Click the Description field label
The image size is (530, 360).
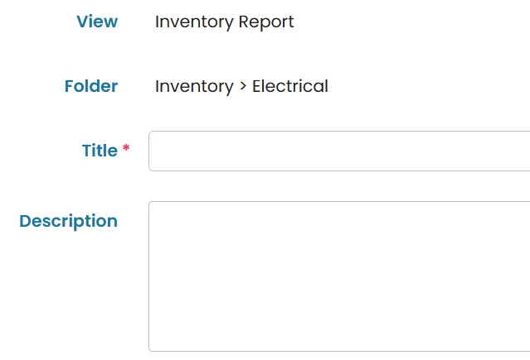click(x=69, y=221)
